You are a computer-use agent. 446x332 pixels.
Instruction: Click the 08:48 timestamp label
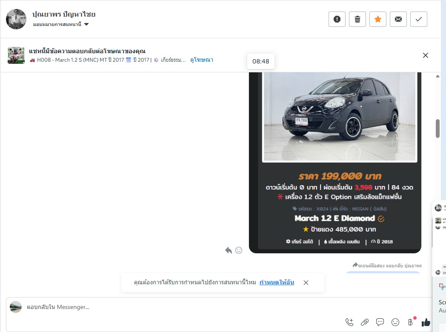pos(261,61)
